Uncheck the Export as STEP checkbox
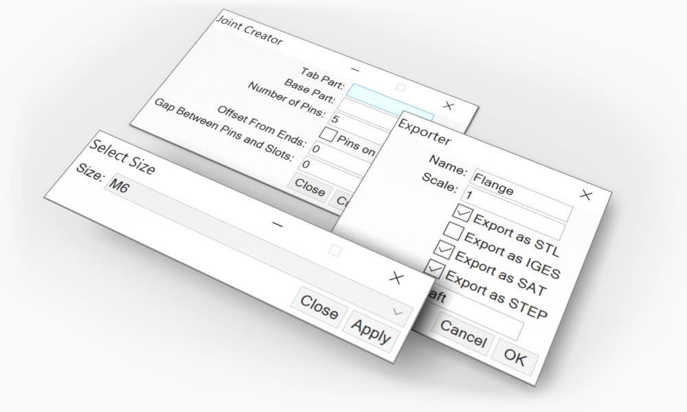The width and height of the screenshot is (687, 412). click(x=434, y=268)
